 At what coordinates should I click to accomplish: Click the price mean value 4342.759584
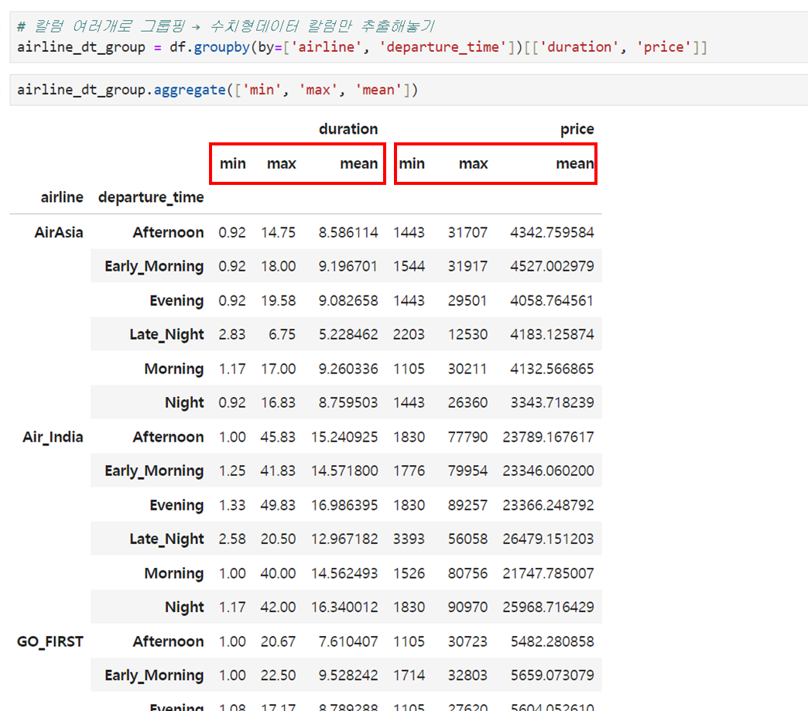pyautogui.click(x=552, y=232)
